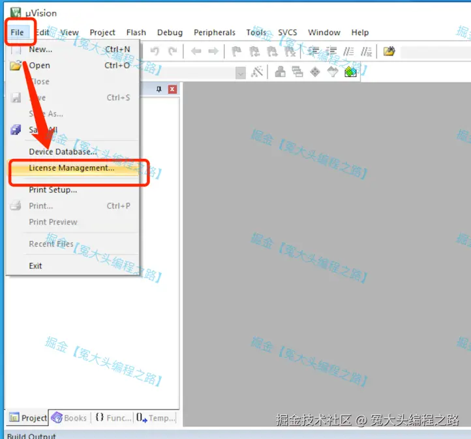471x439 pixels.
Task: Click Print Preview in the File menu
Action: pos(73,222)
